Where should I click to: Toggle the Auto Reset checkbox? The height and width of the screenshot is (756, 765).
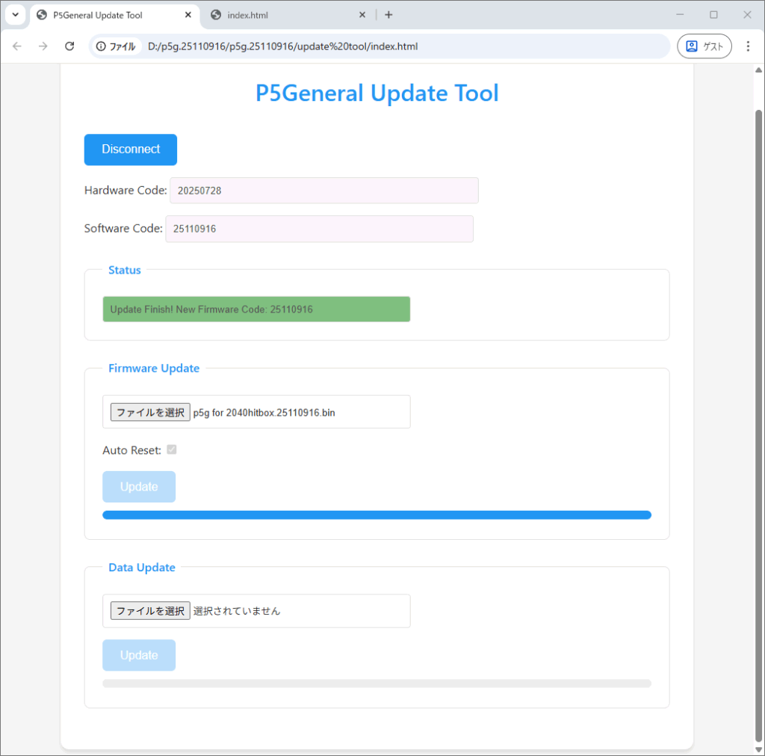(x=172, y=450)
